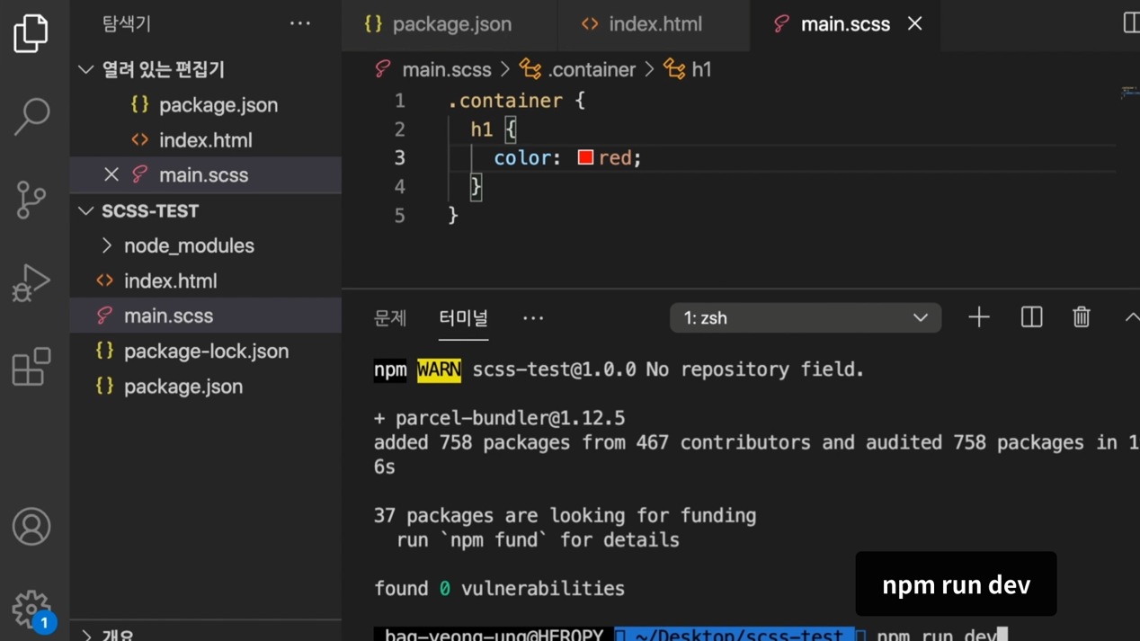This screenshot has height=641, width=1140.
Task: Click the 'parcel-bundler@1.12.5' terminal line
Action: 499,418
